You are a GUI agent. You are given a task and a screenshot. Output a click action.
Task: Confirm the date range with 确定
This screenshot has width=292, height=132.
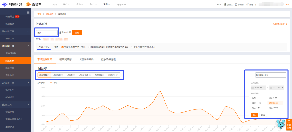[254, 115]
